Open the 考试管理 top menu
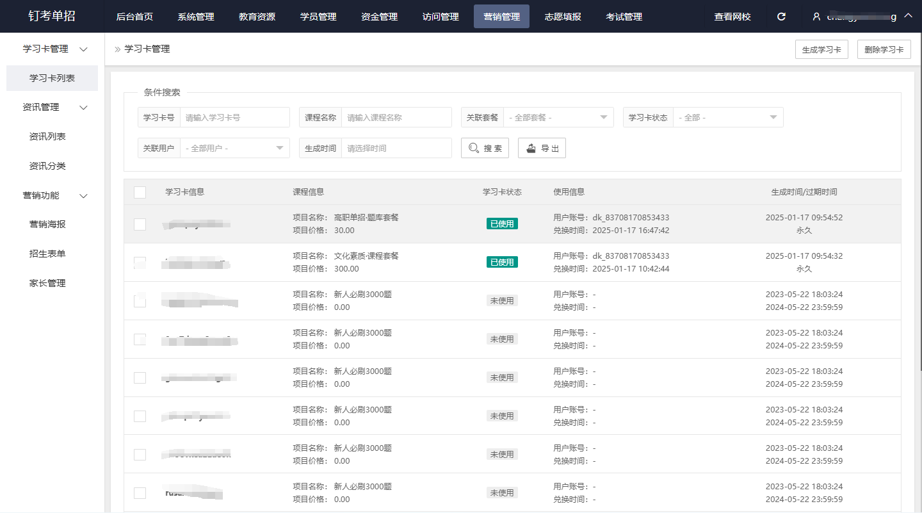The width and height of the screenshot is (922, 513). pyautogui.click(x=624, y=17)
